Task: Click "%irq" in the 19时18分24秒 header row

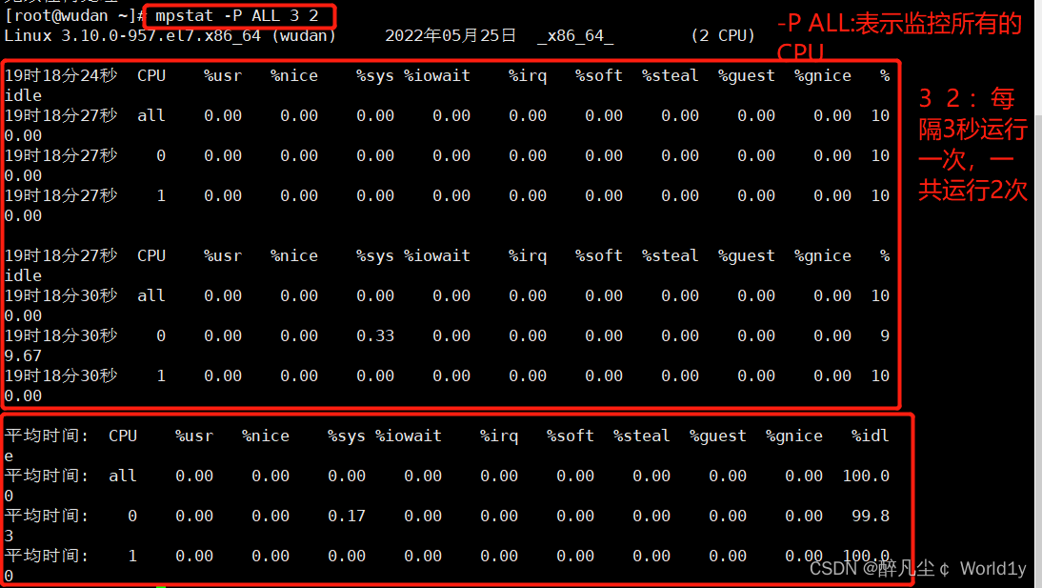Action: [528, 76]
